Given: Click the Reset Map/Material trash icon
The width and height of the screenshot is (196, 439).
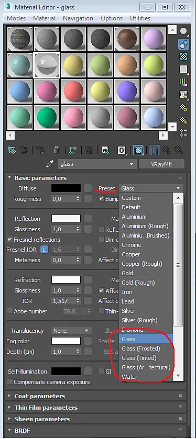Looking at the screenshot, I should tap(57, 150).
